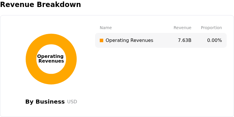
Task: Click the orange Operating Revenues legend swatch
Action: 101,40
